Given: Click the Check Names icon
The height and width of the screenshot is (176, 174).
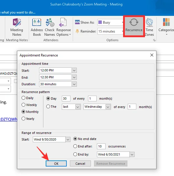Looking at the screenshot, I should point(49,27).
